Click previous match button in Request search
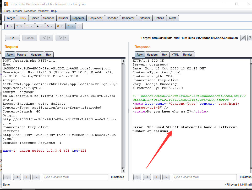 click(x=17, y=177)
